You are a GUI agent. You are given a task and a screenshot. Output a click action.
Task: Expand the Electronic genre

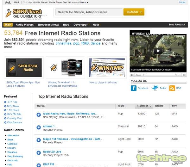(x=6, y=160)
